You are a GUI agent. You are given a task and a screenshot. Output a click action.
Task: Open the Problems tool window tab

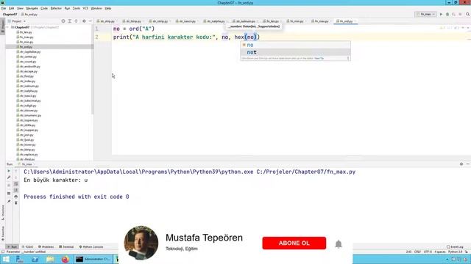[x=46, y=247]
